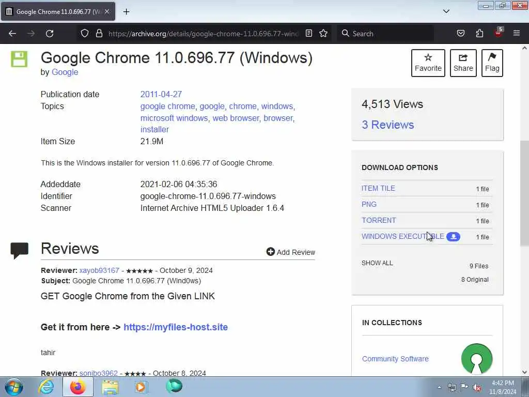Select Firefox in the taskbar
The width and height of the screenshot is (529, 397).
(x=77, y=387)
